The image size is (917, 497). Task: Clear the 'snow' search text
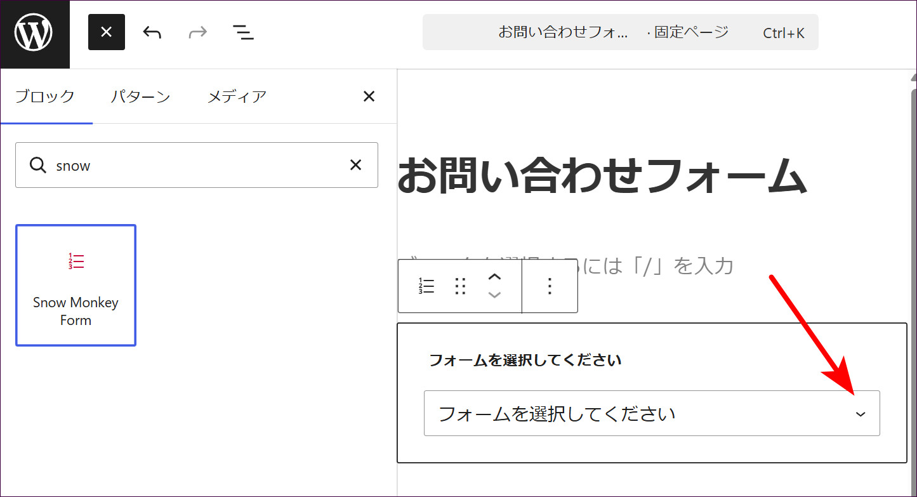click(356, 165)
